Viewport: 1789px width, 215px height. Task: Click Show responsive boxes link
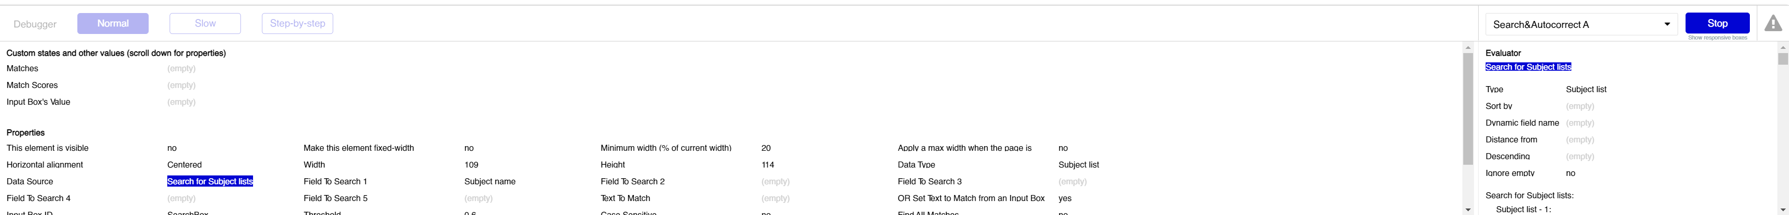click(x=1717, y=38)
